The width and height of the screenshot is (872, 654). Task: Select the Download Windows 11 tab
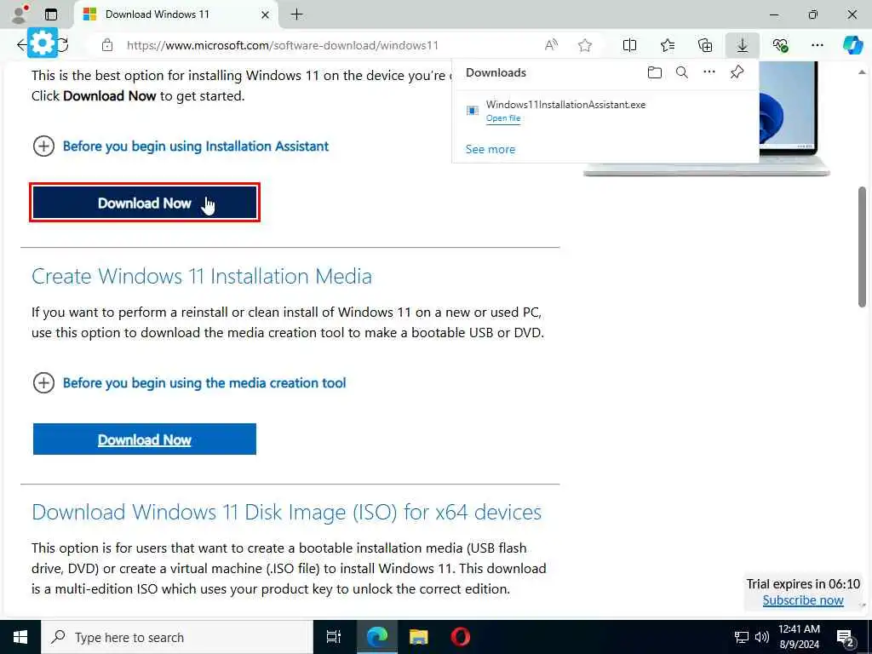(x=175, y=15)
